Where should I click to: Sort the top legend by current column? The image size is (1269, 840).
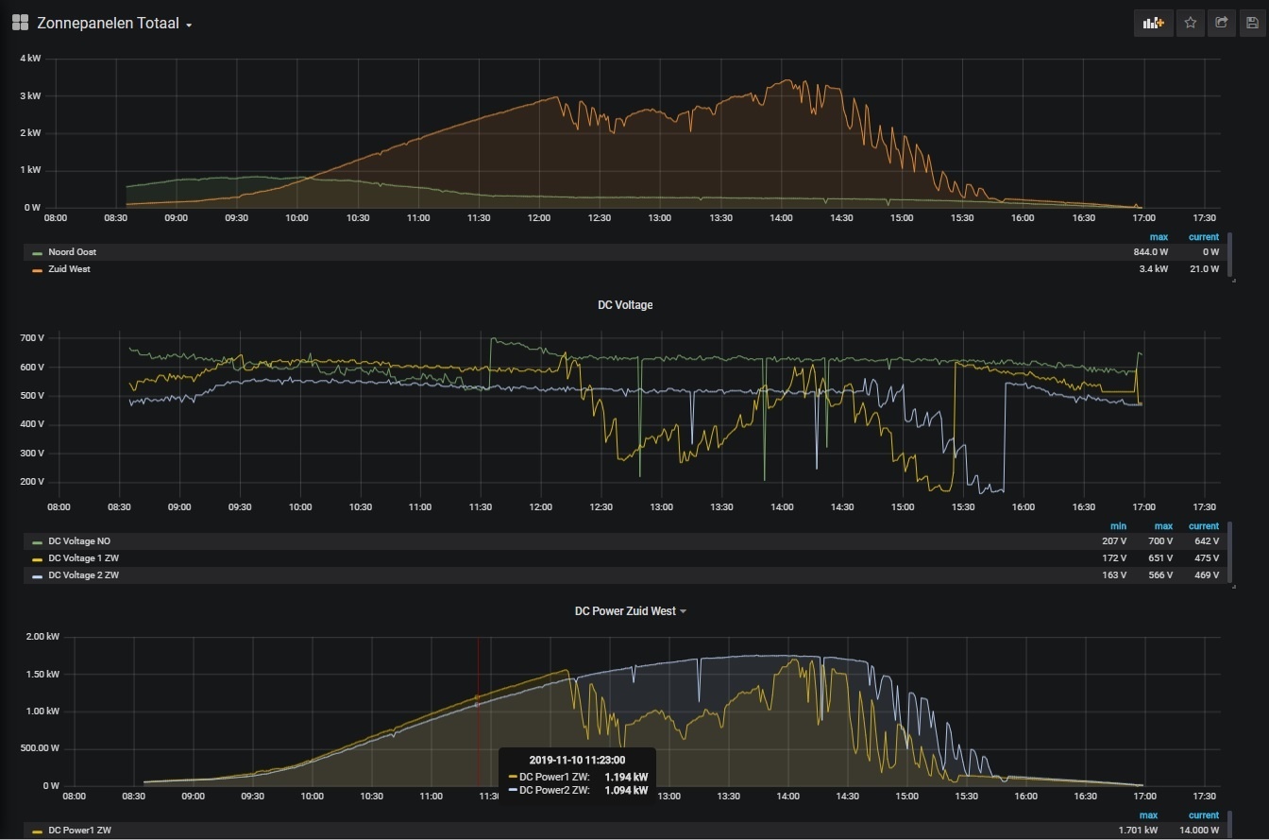pos(1204,237)
